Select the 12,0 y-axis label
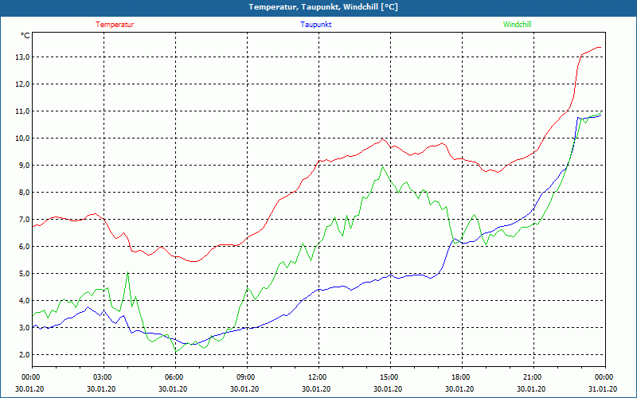The width and height of the screenshot is (637, 398). point(22,84)
